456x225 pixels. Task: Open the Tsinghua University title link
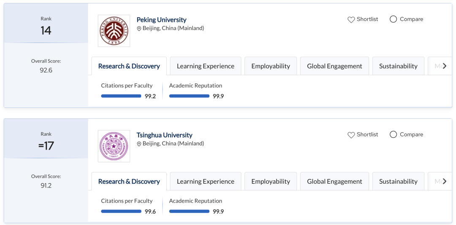pyautogui.click(x=164, y=135)
